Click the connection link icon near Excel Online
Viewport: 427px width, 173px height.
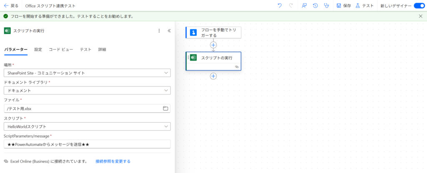click(x=6, y=161)
